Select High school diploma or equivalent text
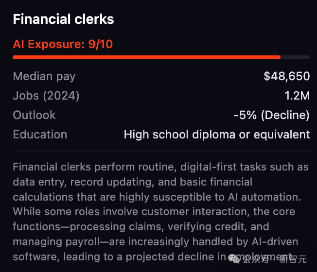This screenshot has width=317, height=272. [x=217, y=135]
